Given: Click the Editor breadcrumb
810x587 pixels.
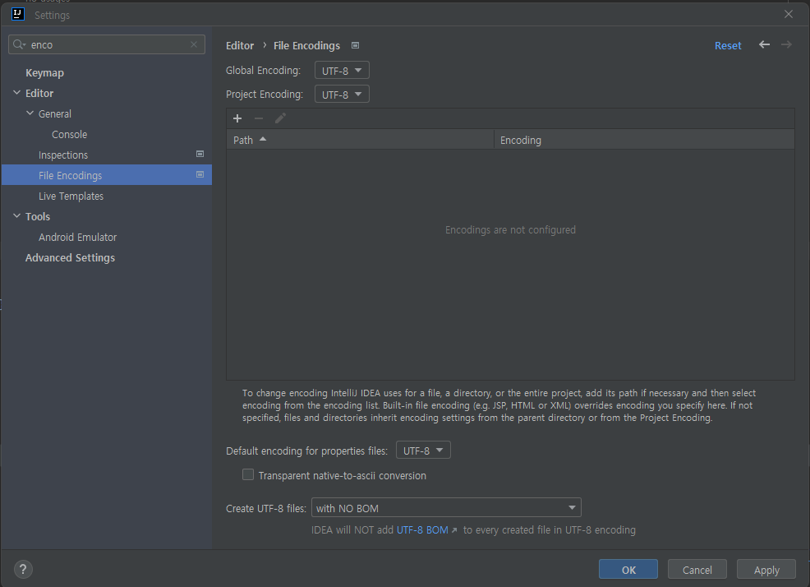Looking at the screenshot, I should (x=240, y=45).
